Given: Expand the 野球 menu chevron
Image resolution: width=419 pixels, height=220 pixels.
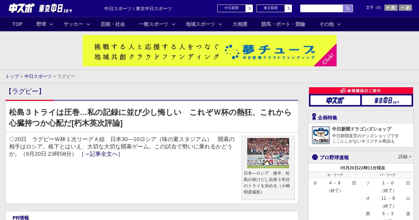Looking at the screenshot, I should (51, 24).
